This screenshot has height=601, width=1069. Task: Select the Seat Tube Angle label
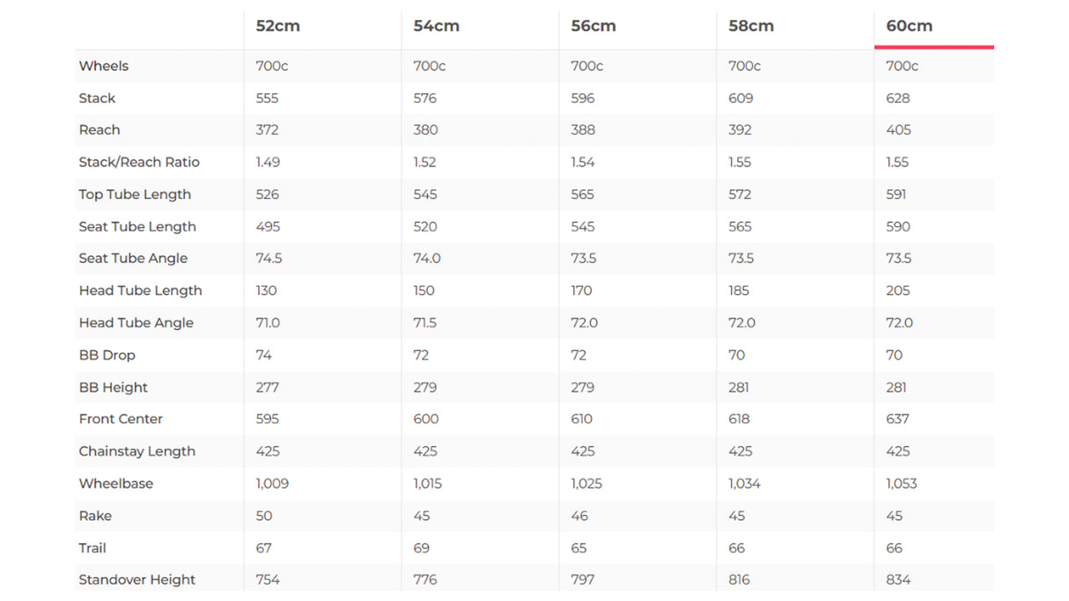click(133, 259)
